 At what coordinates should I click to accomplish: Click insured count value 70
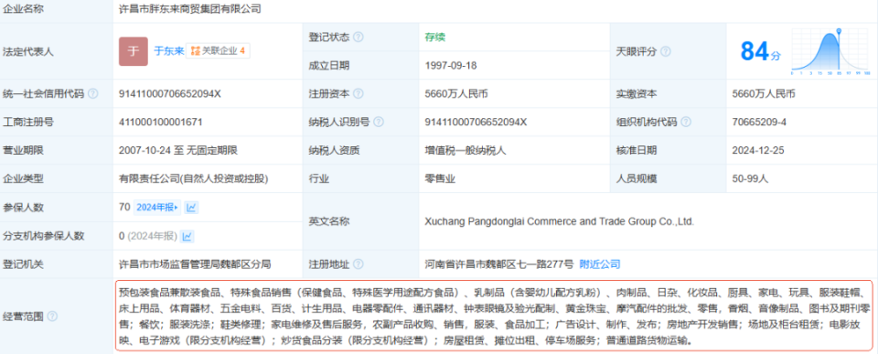pyautogui.click(x=124, y=208)
